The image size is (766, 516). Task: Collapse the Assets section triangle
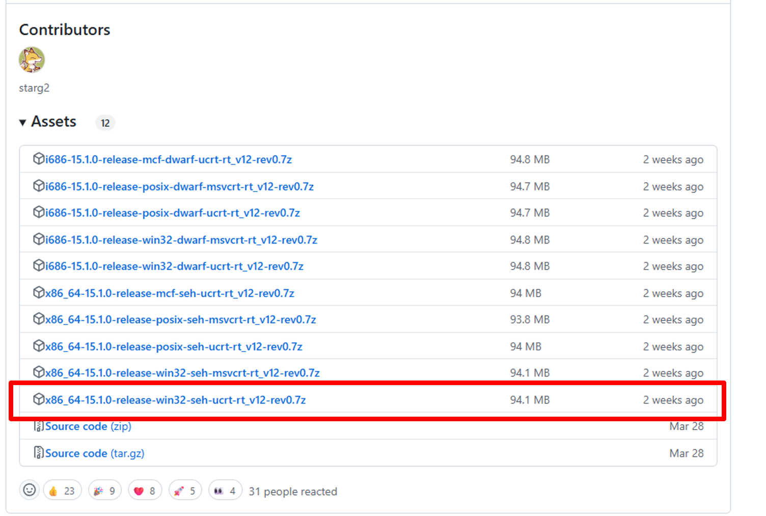click(x=22, y=122)
